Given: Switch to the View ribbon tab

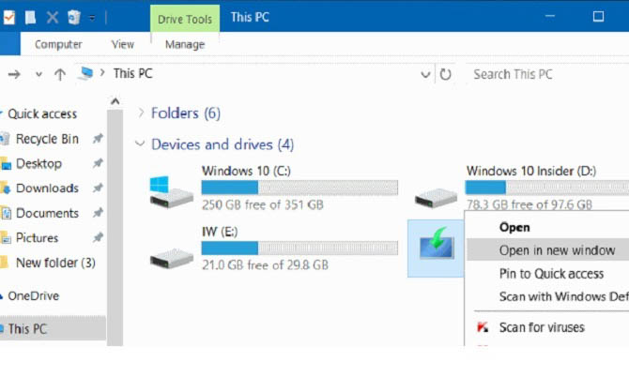Looking at the screenshot, I should 123,44.
